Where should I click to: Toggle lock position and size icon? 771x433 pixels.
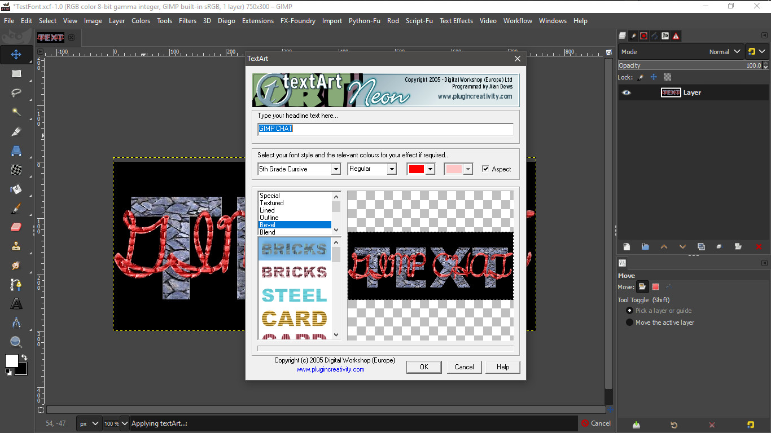tap(654, 77)
